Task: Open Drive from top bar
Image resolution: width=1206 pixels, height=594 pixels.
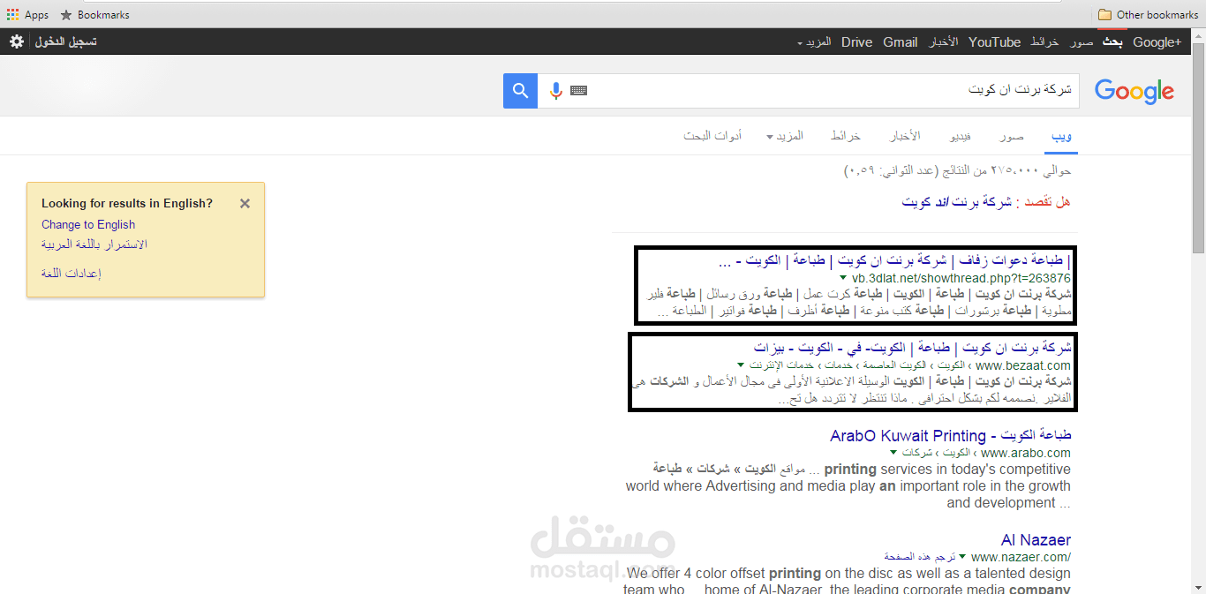Action: [x=856, y=41]
